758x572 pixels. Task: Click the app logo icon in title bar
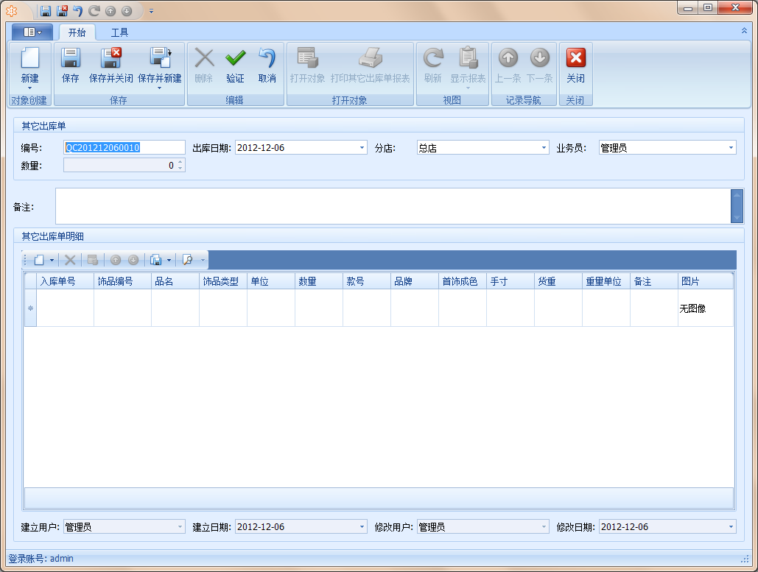(11, 10)
